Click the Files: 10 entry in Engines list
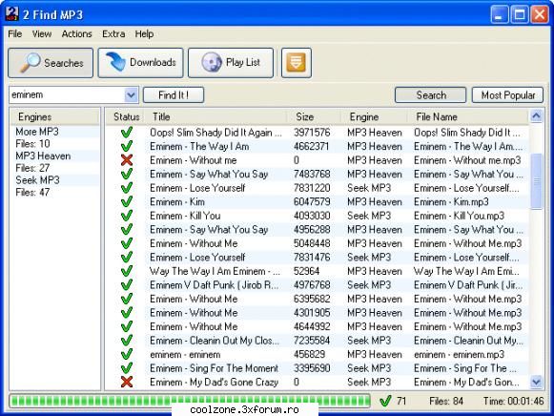The image size is (554, 416). point(32,144)
